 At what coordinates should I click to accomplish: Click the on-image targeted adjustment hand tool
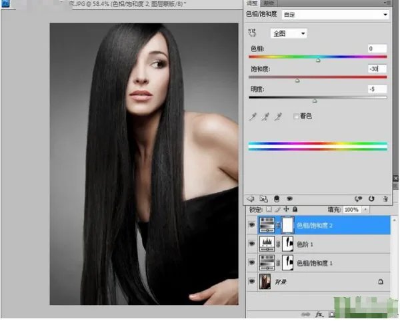point(252,33)
